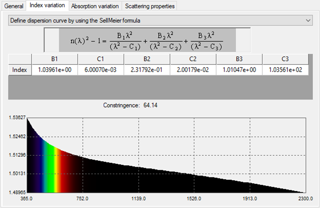Open the Absorption variation tab
This screenshot has height=208, width=320.
coord(95,6)
